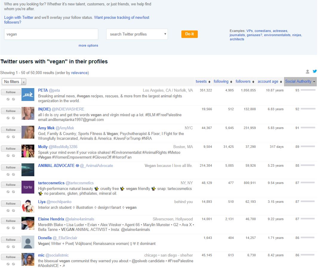318x270 pixels.
Task: Select the Los Angeles, CA / Norfolk, VA location
Action: pyautogui.click(x=168, y=90)
